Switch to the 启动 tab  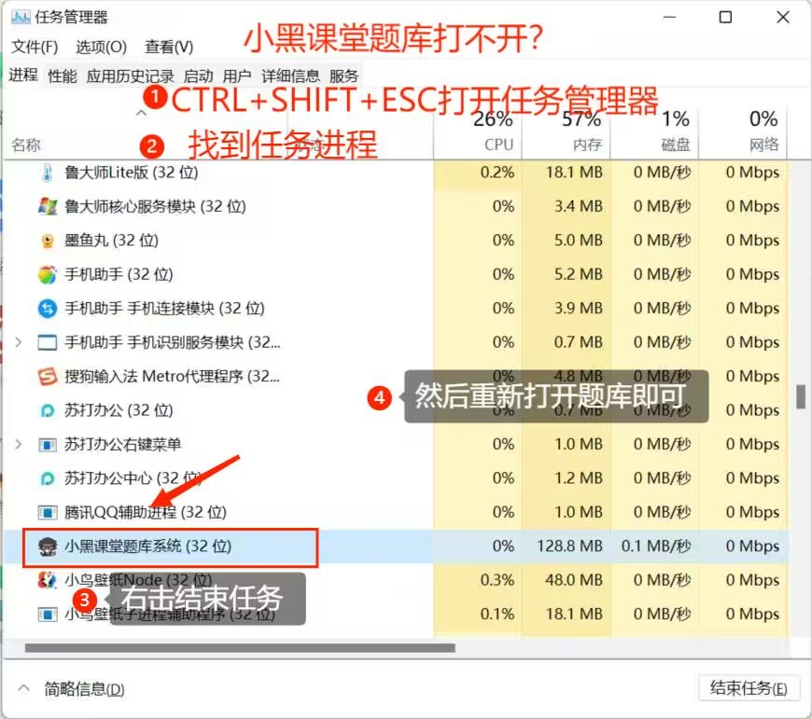click(x=199, y=76)
